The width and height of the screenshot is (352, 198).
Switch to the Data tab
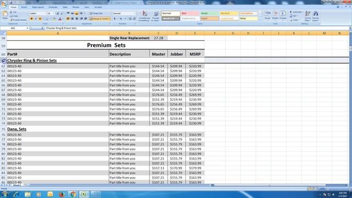[65, 7]
